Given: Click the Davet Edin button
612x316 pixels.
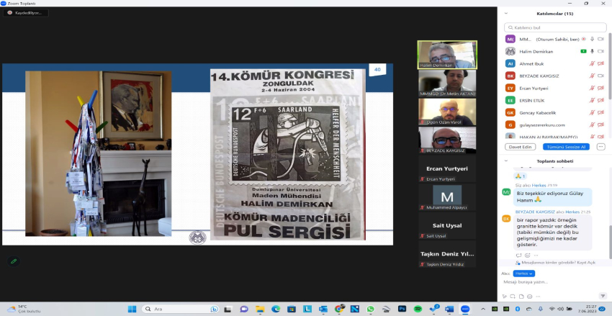Looking at the screenshot, I should (521, 147).
